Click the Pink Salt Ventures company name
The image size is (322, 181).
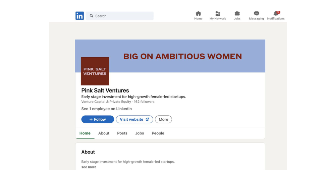point(105,90)
